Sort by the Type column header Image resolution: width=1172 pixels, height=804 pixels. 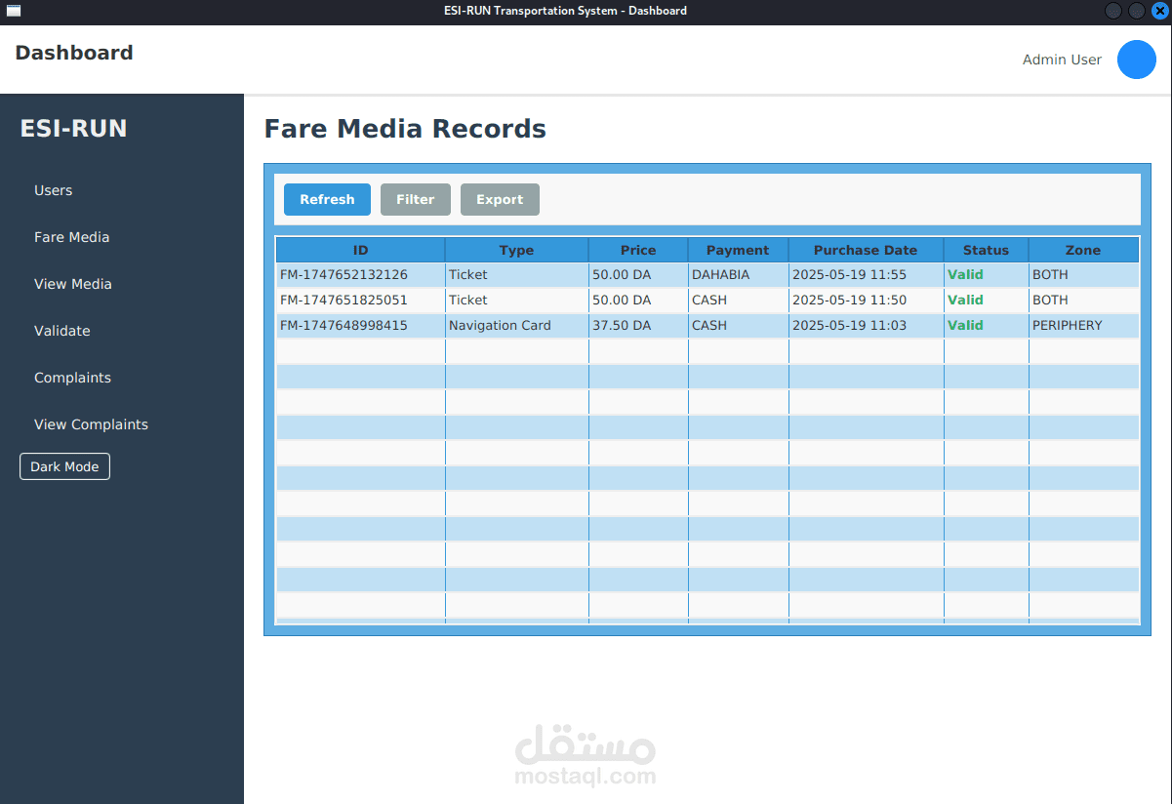tap(517, 250)
